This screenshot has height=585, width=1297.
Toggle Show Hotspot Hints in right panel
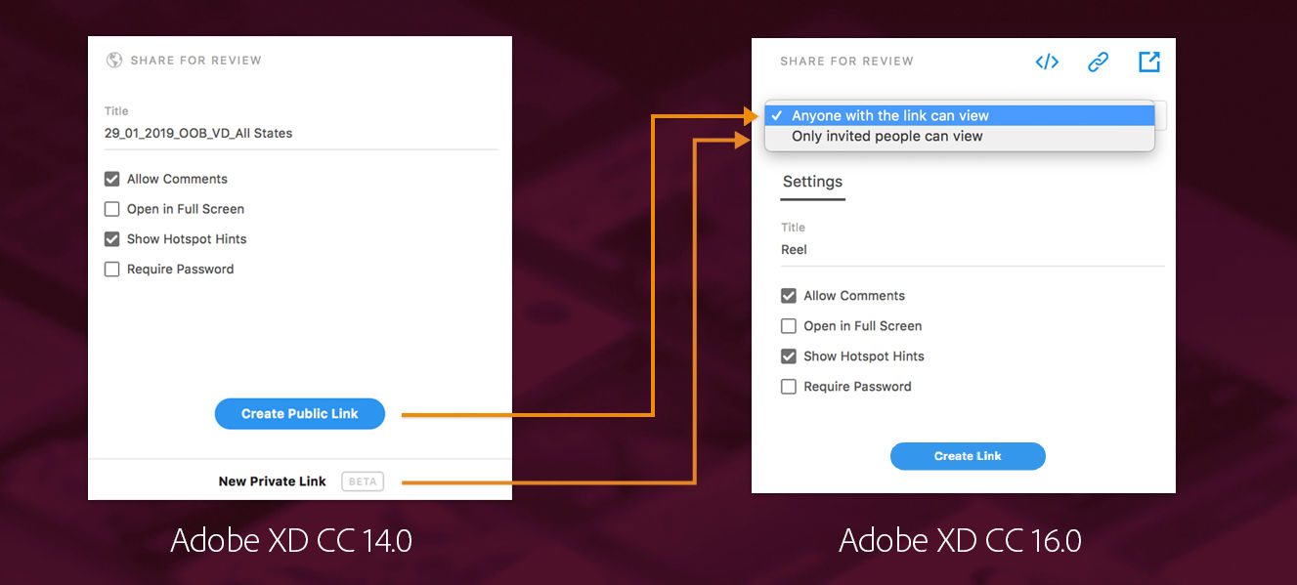(x=789, y=356)
